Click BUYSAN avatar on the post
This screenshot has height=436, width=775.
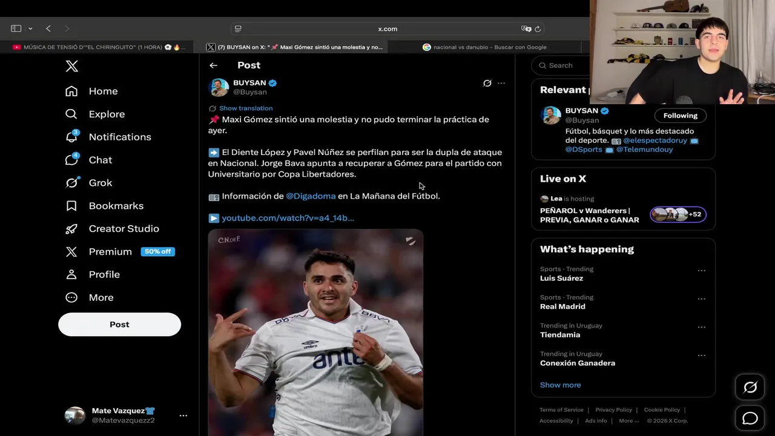[219, 87]
